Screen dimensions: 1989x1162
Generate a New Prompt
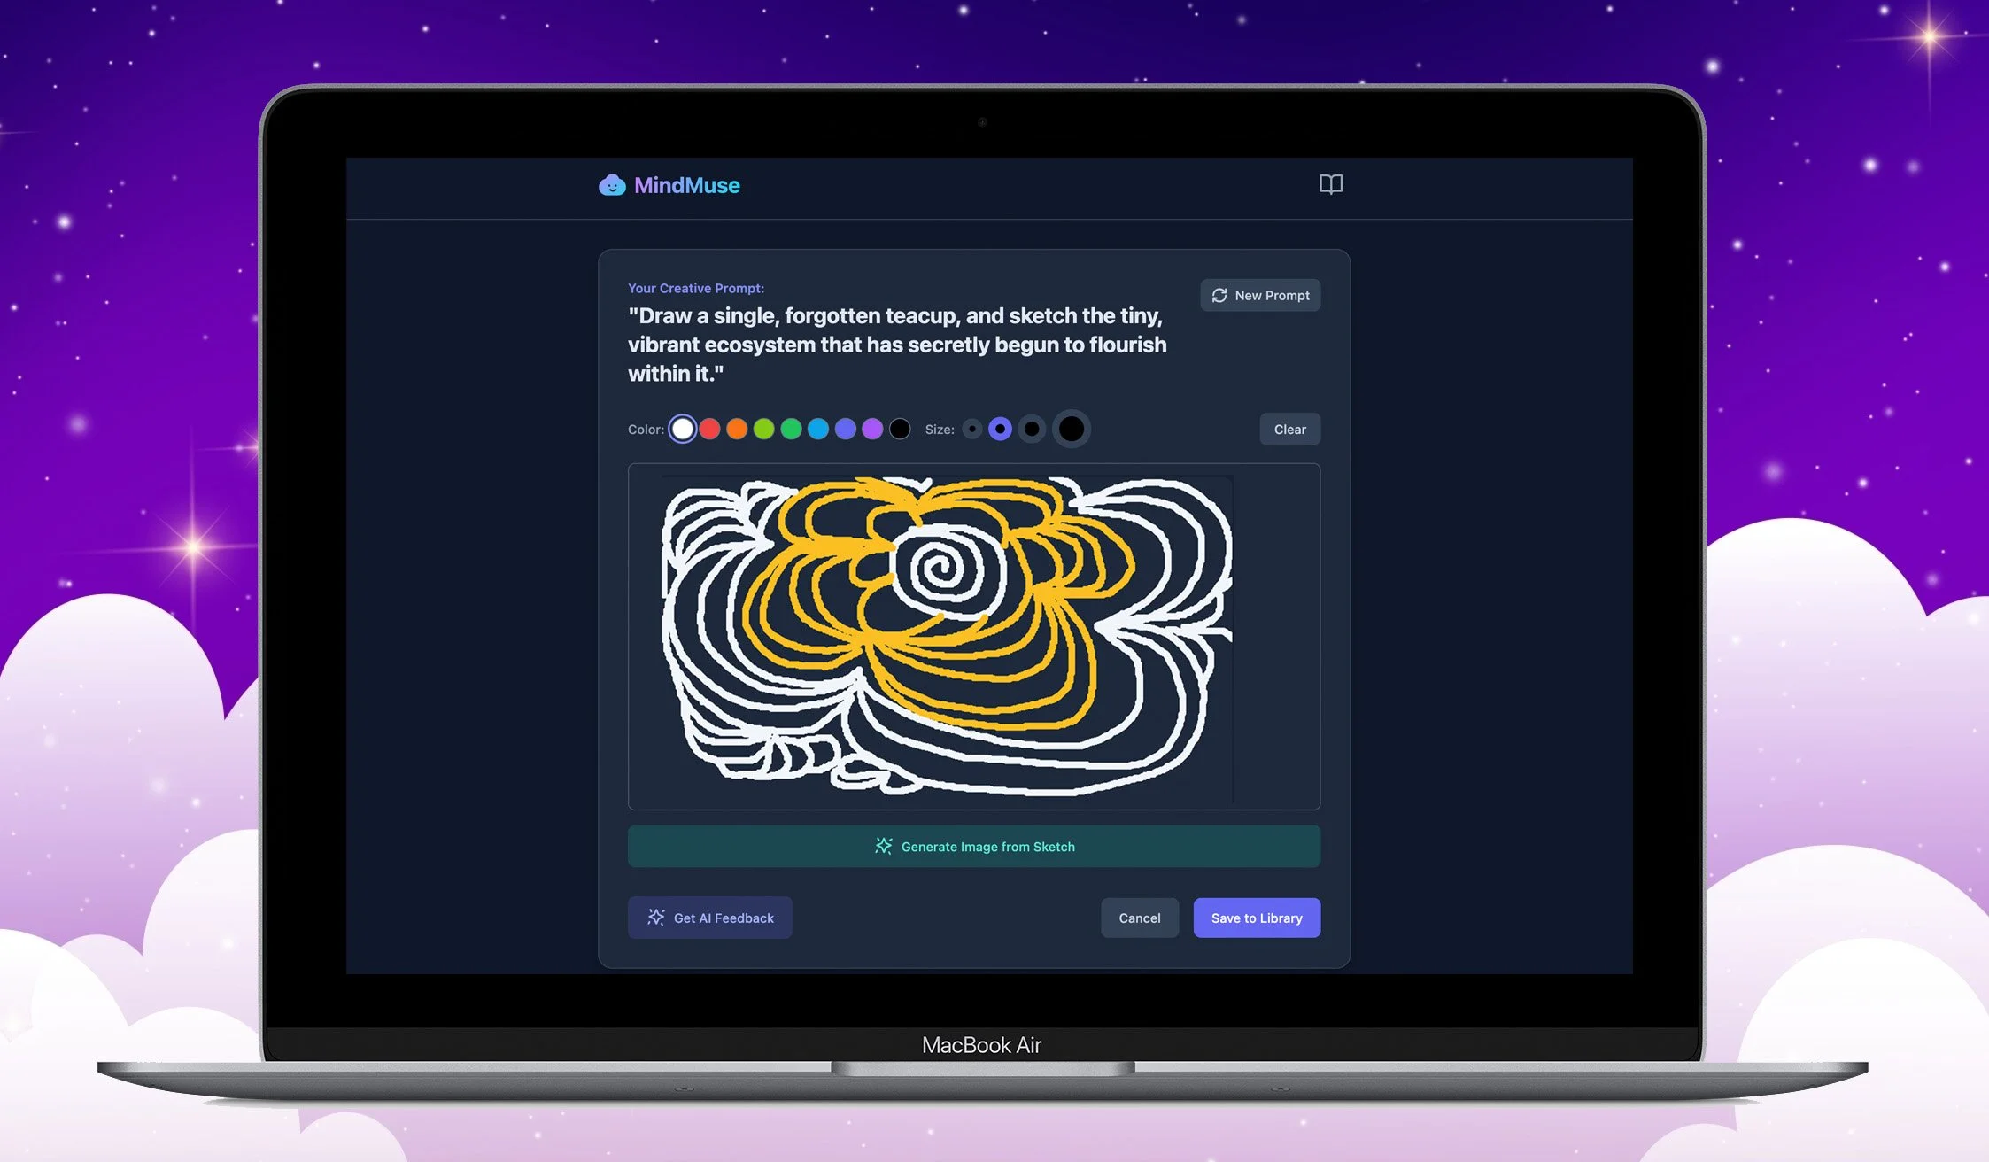[x=1260, y=296]
